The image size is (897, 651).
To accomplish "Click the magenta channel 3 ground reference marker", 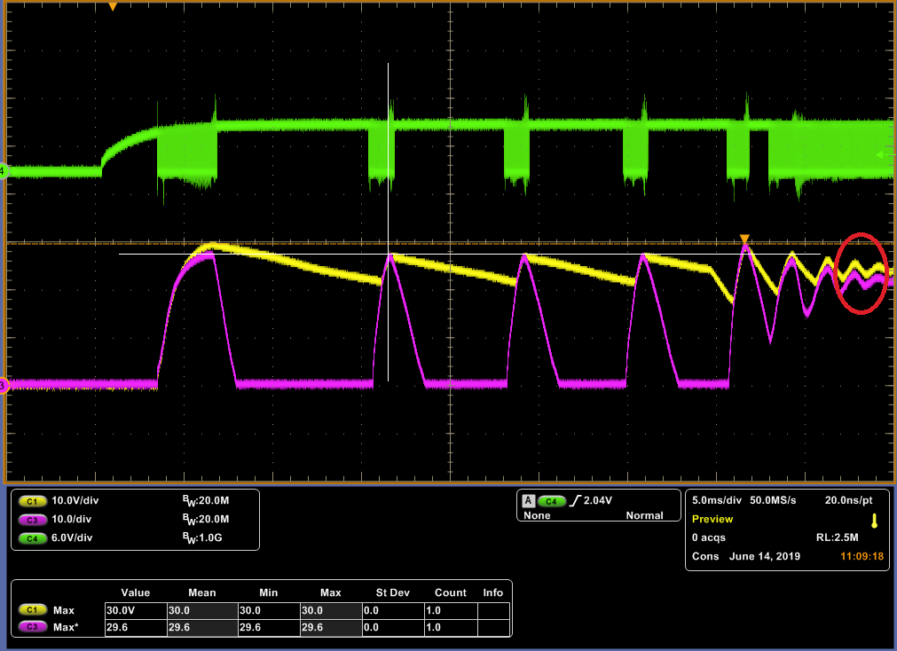I will coord(3,386).
